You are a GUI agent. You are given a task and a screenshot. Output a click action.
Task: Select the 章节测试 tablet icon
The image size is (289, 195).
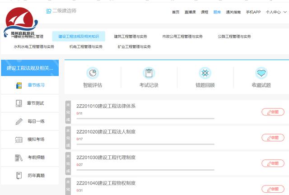pyautogui.click(x=19, y=103)
